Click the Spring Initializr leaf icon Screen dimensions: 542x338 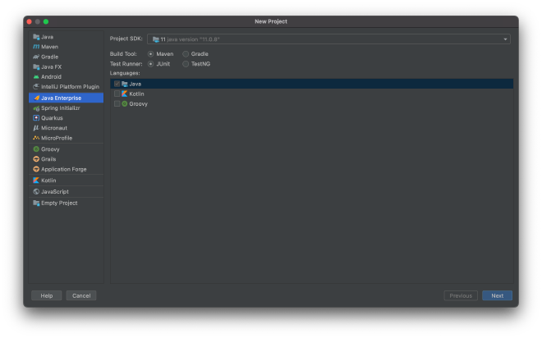pyautogui.click(x=36, y=108)
